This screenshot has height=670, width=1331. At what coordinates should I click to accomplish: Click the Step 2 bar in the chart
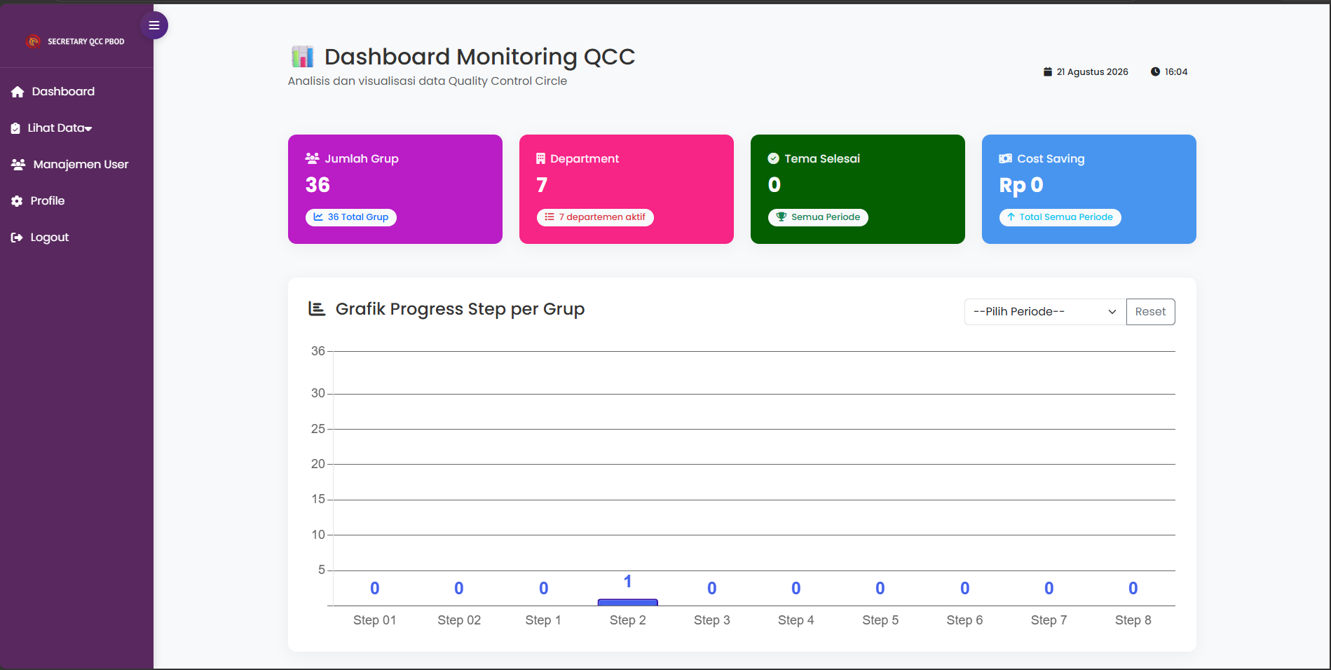pyautogui.click(x=628, y=602)
